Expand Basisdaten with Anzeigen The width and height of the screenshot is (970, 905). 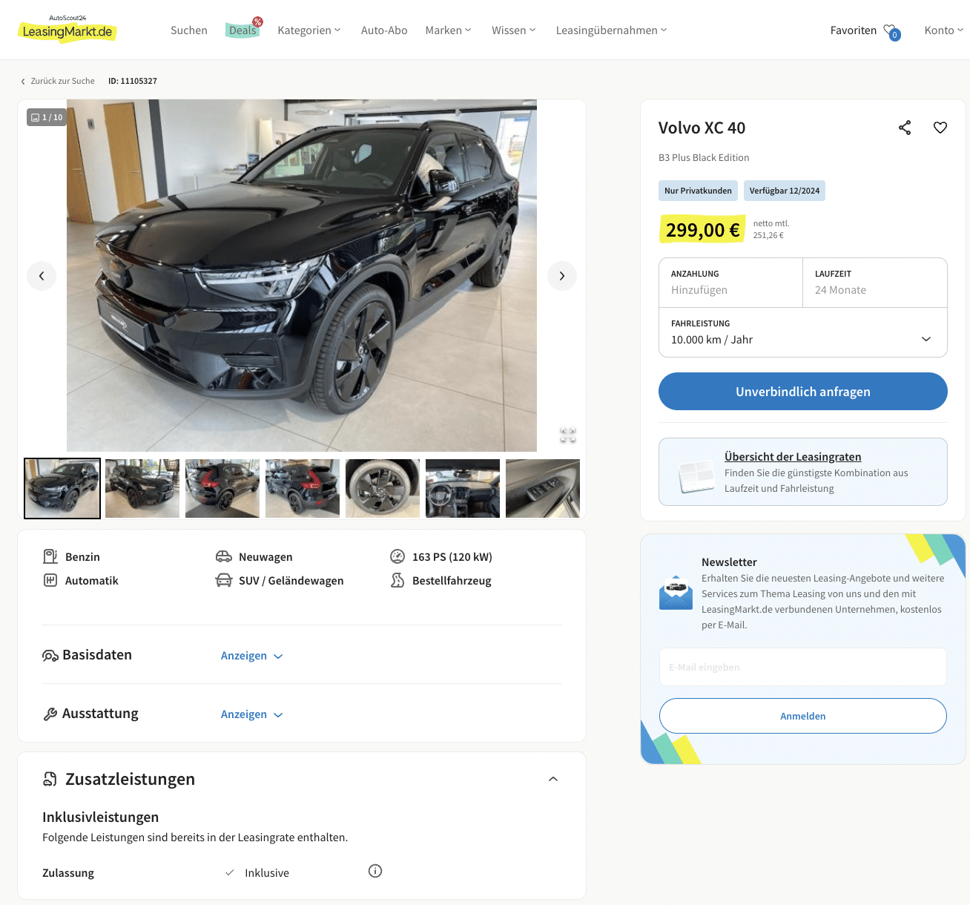click(252, 656)
